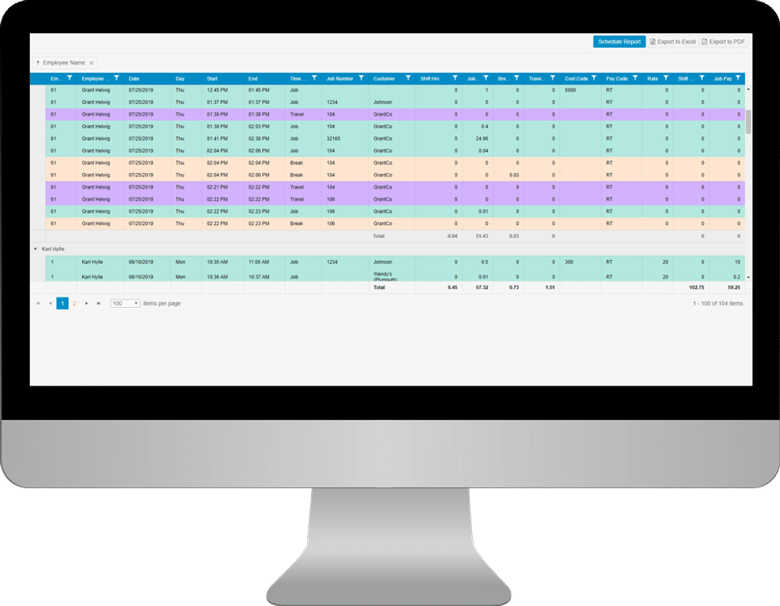Sort the grid by the Date column header
Viewport: 780px width, 606px height.
134,79
